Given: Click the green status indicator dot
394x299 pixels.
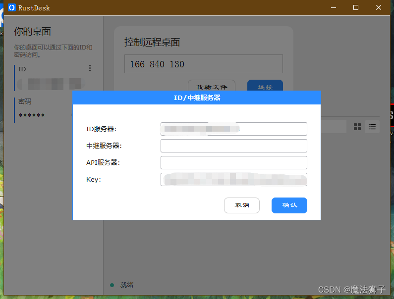Looking at the screenshot, I should [112, 285].
